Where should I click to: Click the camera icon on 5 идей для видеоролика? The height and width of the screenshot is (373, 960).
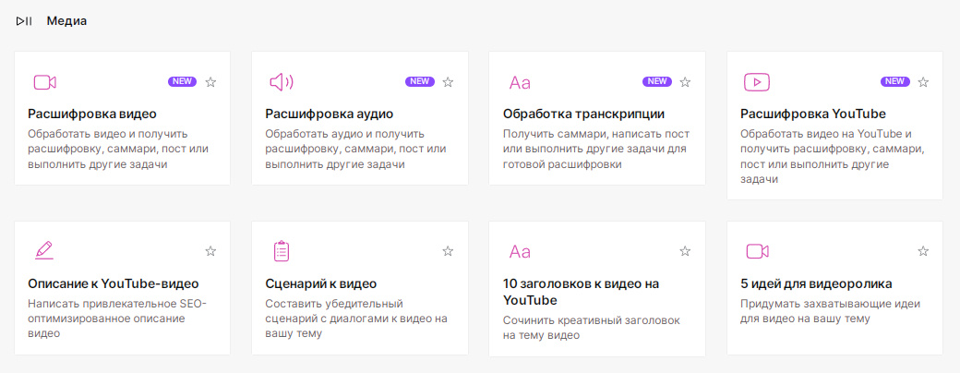pyautogui.click(x=757, y=251)
